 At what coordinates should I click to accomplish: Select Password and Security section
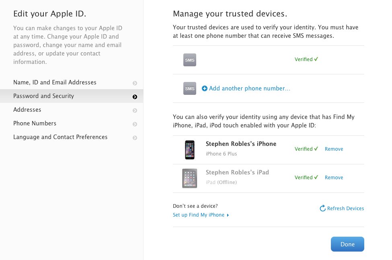[72, 96]
